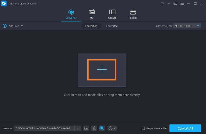Image resolution: width=206 pixels, height=134 pixels.
Task: Open the output folder icon
Action: coord(86,128)
